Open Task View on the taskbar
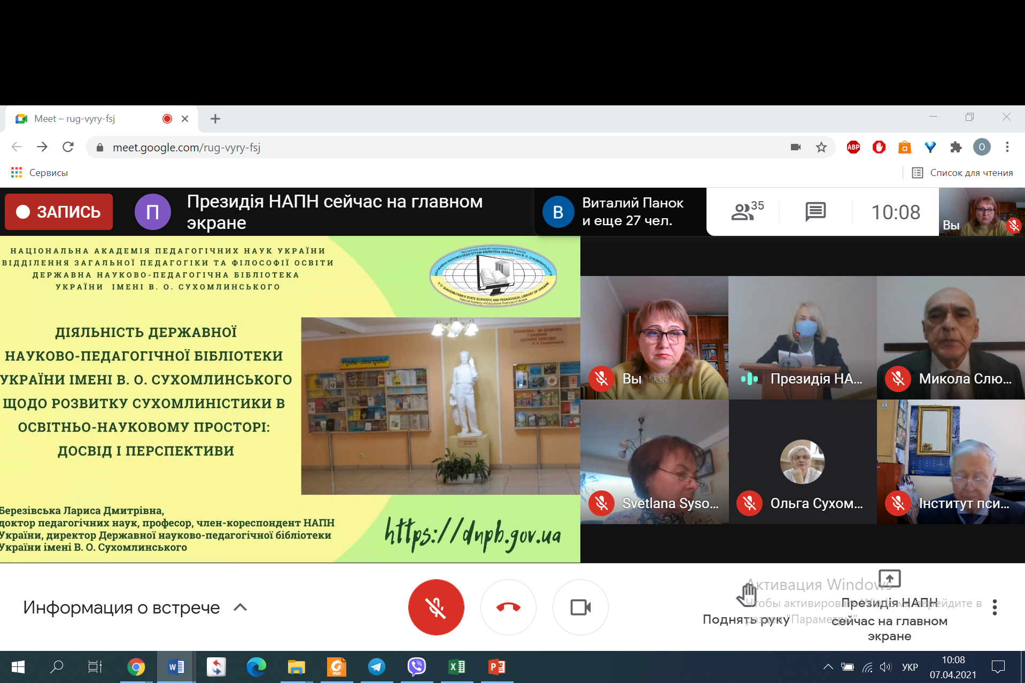The height and width of the screenshot is (683, 1025). tap(95, 667)
